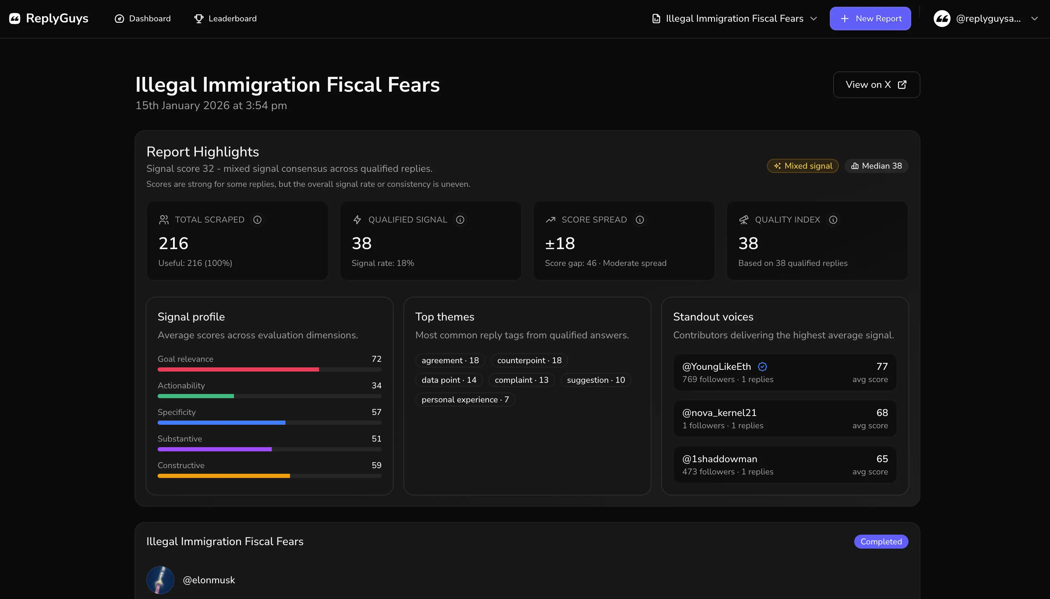Click the ReplyGuys logo icon

tap(15, 18)
